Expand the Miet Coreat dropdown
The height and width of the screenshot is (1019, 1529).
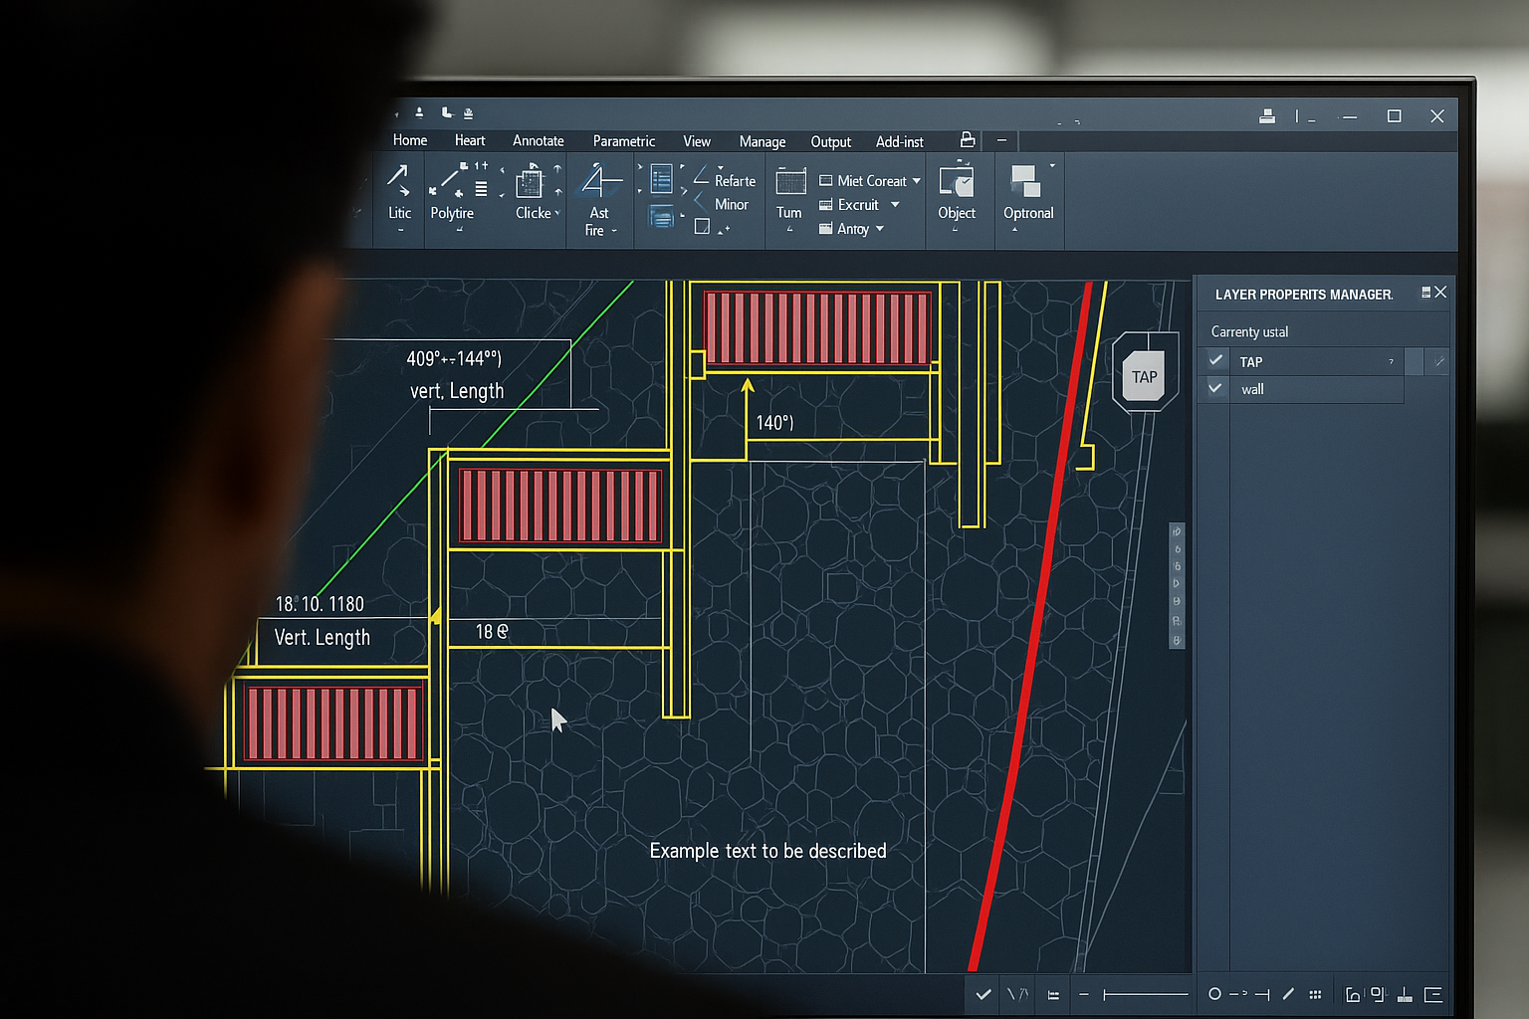tap(917, 181)
